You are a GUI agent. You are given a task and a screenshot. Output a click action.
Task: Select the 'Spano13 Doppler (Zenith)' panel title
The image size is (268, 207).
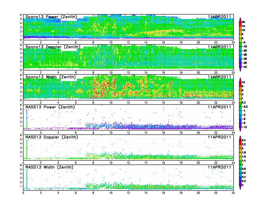(x=53, y=47)
